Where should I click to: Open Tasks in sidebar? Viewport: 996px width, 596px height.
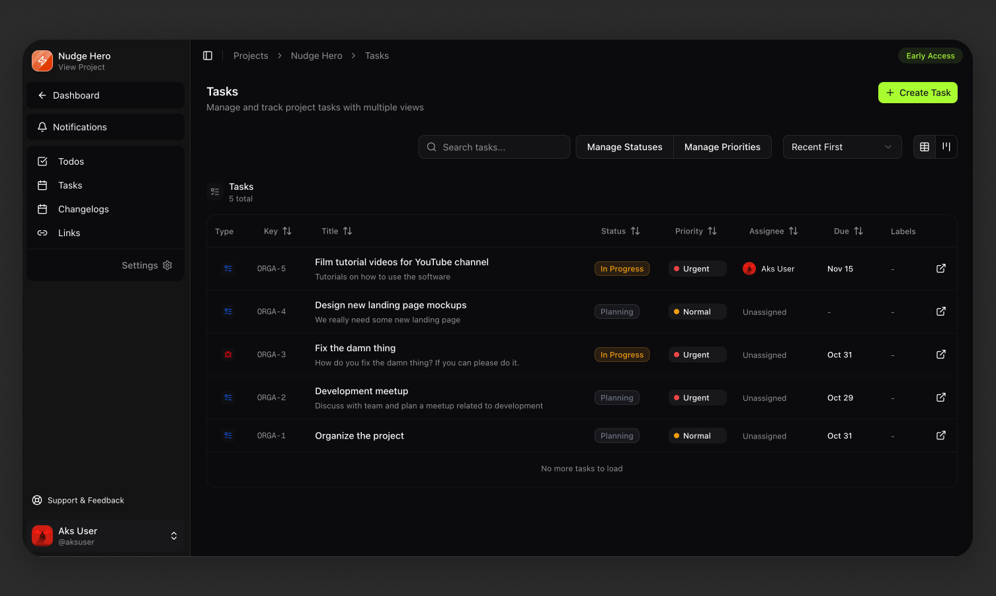point(105,185)
